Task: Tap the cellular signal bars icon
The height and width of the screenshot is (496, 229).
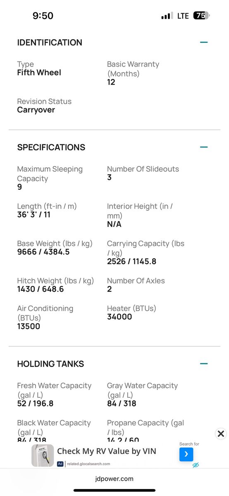Action: (167, 16)
